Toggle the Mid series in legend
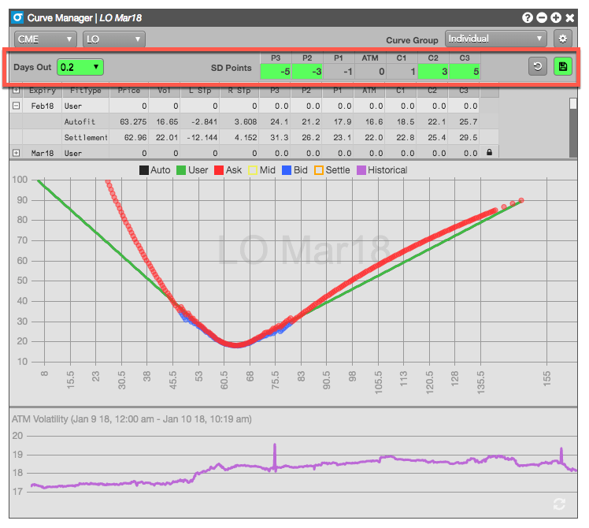This screenshot has width=589, height=528. 261,170
